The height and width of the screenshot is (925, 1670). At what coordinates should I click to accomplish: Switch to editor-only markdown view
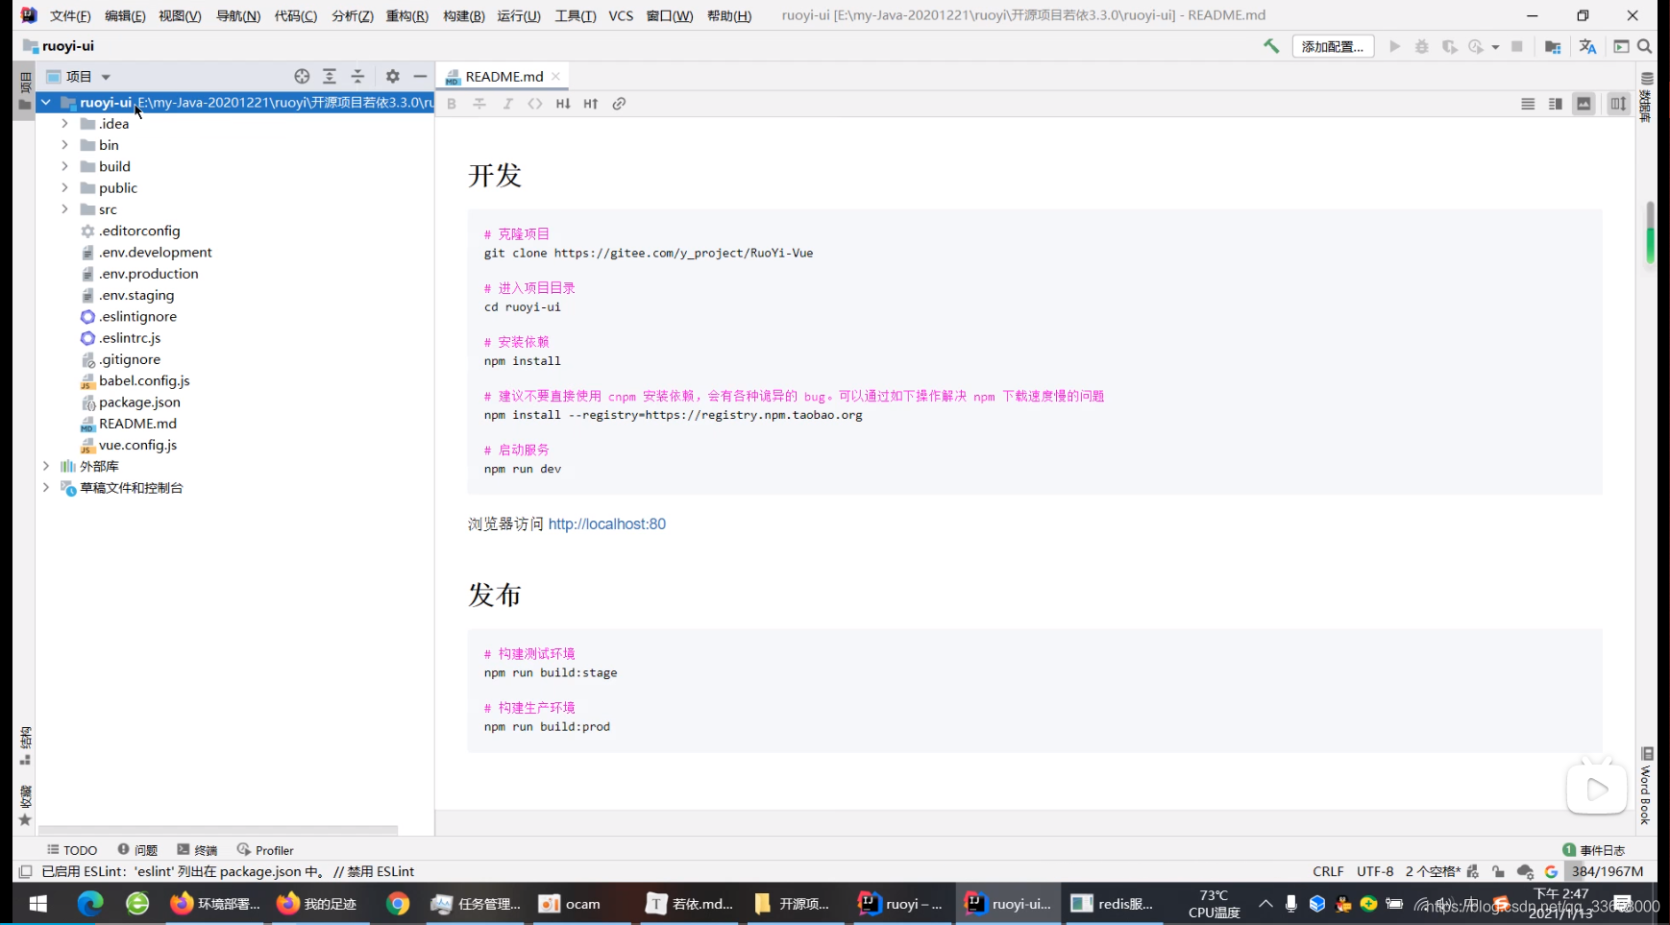pos(1528,104)
